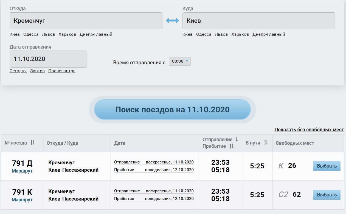Pick Харьков shortcut under Куда field

240,34
